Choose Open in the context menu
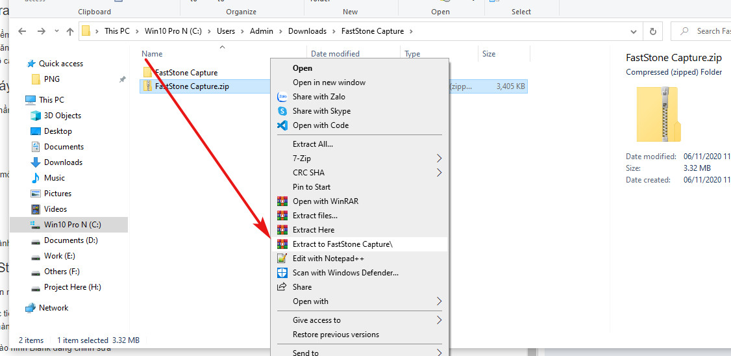 point(302,68)
